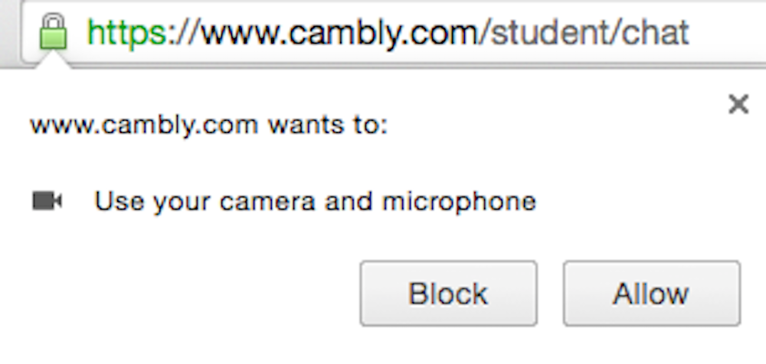The image size is (766, 364).
Task: Click "www.cambly.com" in the popup heading
Action: click(143, 125)
